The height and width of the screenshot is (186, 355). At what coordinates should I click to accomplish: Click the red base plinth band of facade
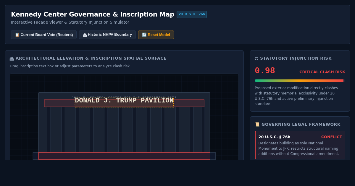124,156
